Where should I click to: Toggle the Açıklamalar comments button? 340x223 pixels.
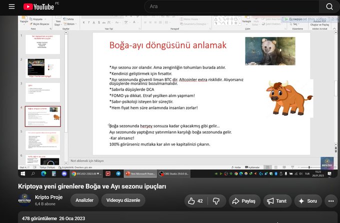pyautogui.click(x=252, y=167)
